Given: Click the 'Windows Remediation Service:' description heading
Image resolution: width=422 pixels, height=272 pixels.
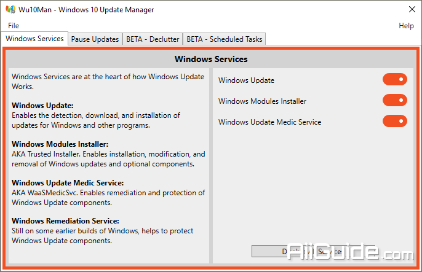Looking at the screenshot, I should [x=65, y=221].
